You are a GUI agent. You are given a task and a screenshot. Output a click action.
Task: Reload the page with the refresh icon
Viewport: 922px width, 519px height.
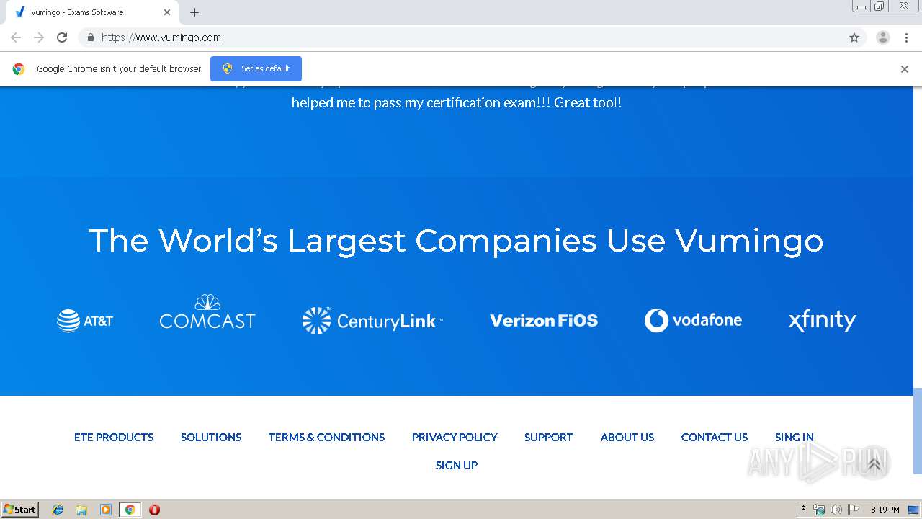(x=62, y=37)
